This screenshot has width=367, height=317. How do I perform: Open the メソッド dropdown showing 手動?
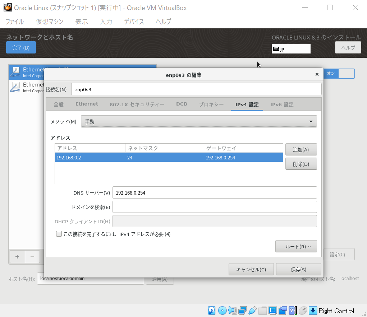coord(199,122)
